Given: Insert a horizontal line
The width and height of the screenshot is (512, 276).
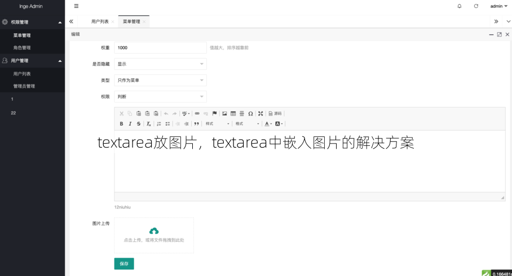Looking at the screenshot, I should [x=242, y=114].
